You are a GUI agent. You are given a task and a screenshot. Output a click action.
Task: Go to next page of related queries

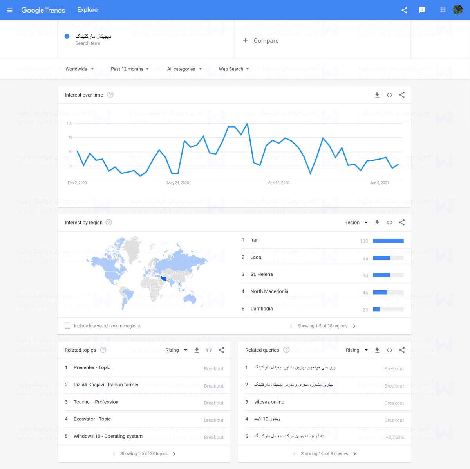click(x=355, y=454)
